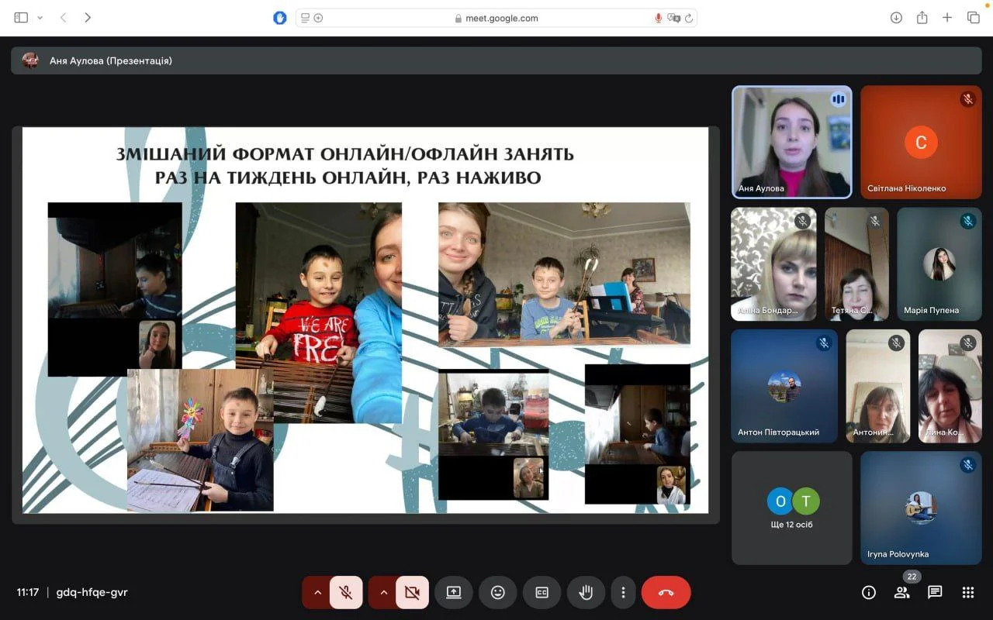Open a new Safari tab
The image size is (993, 620).
click(947, 18)
